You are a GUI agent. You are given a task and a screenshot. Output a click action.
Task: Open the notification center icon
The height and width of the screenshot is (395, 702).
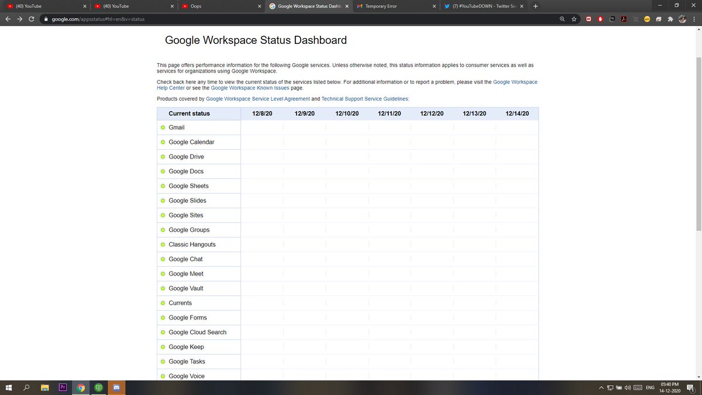690,387
